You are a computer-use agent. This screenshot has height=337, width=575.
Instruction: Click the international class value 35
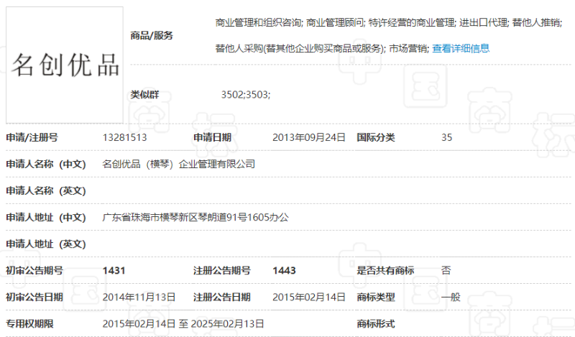446,137
